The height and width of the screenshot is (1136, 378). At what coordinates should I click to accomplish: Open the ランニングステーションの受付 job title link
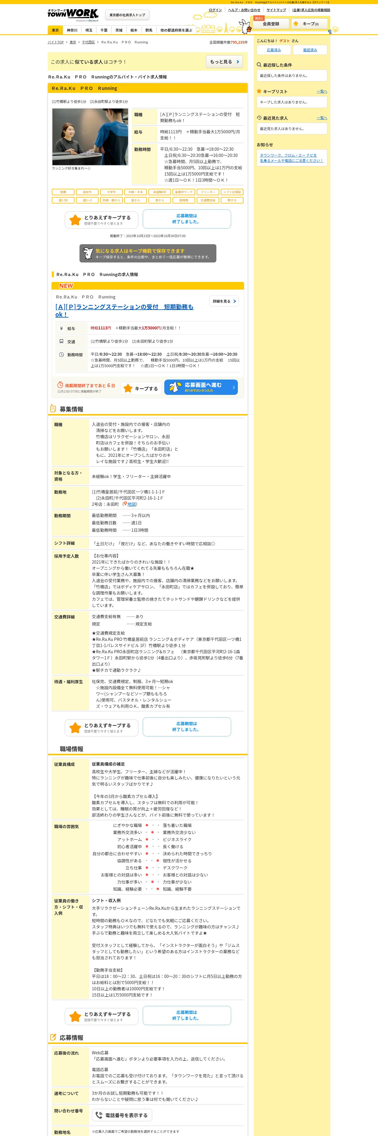[125, 311]
